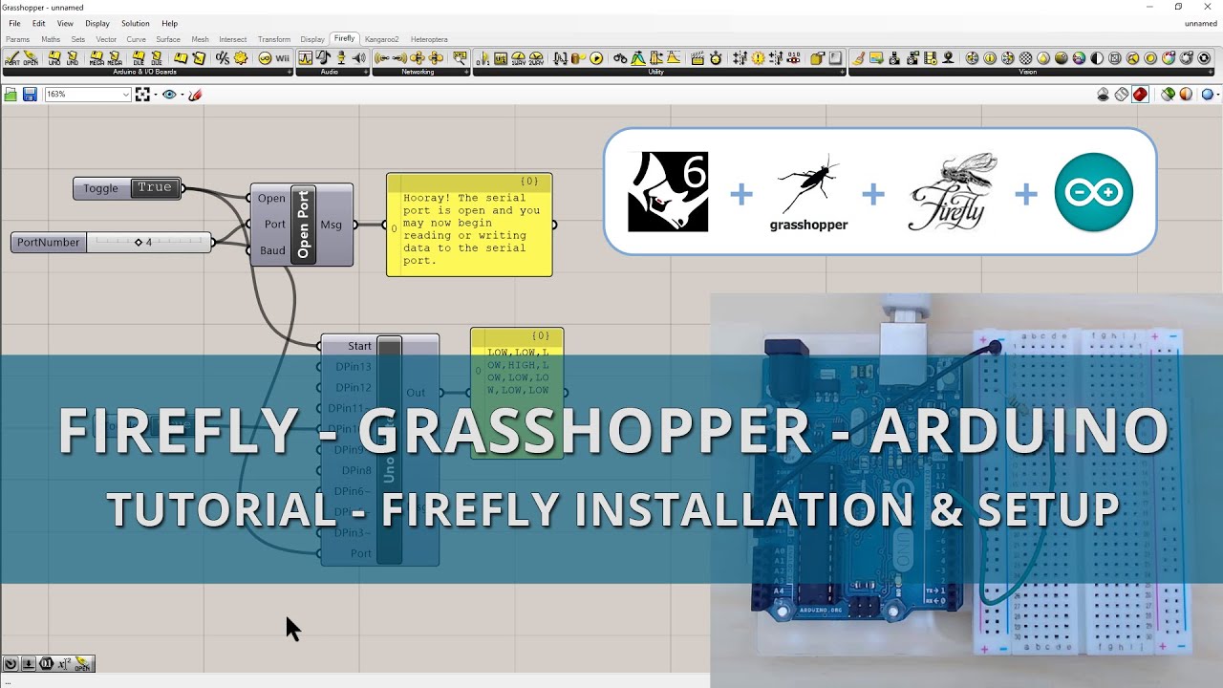The width and height of the screenshot is (1223, 688).
Task: Open the Solution menu
Action: (x=135, y=23)
